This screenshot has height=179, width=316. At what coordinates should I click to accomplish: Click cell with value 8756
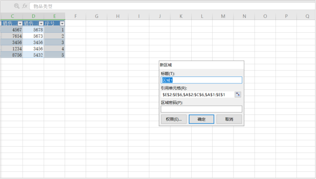[x=12, y=55]
